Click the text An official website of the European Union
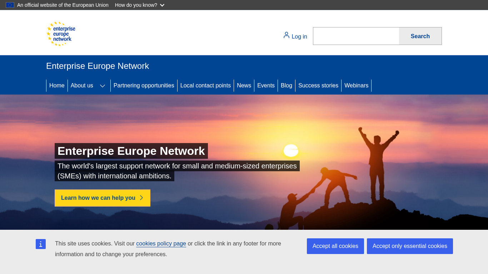This screenshot has height=274, width=488. click(x=63, y=5)
